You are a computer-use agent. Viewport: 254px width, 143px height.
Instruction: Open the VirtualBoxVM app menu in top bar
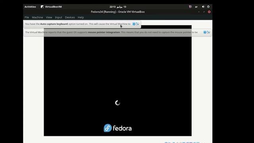(x=51, y=7)
